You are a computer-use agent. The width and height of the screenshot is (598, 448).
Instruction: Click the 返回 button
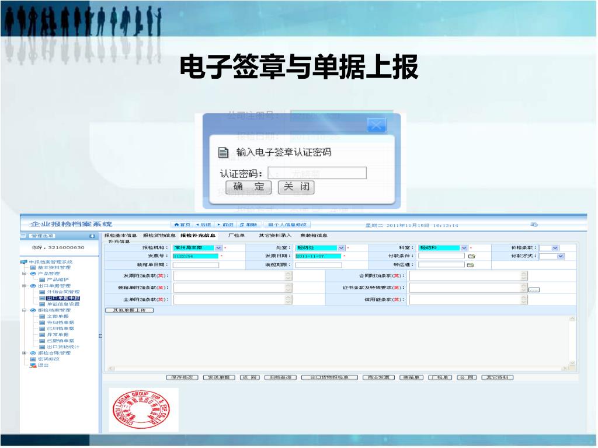point(250,377)
